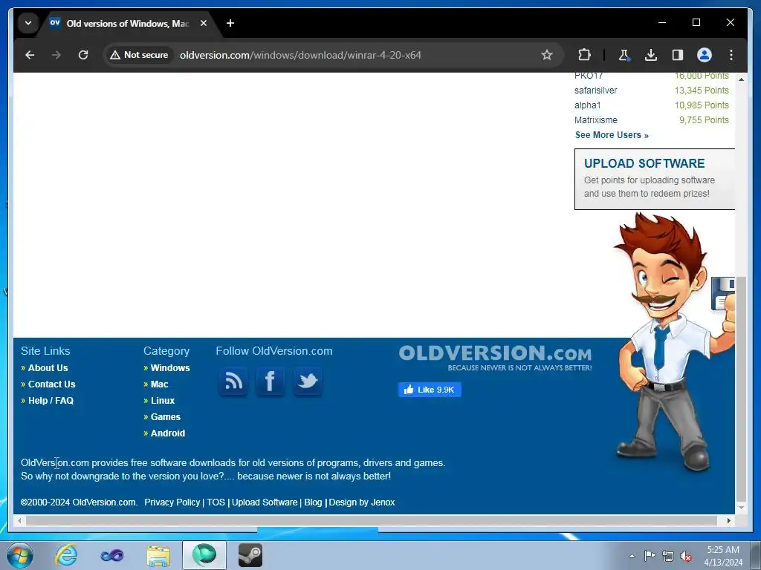Click the muted volume tray icon

(x=686, y=556)
